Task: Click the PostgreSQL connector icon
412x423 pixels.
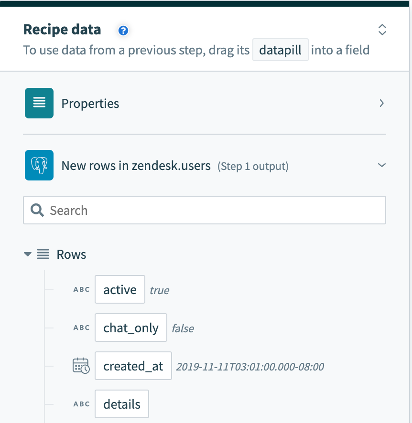Action: click(39, 165)
